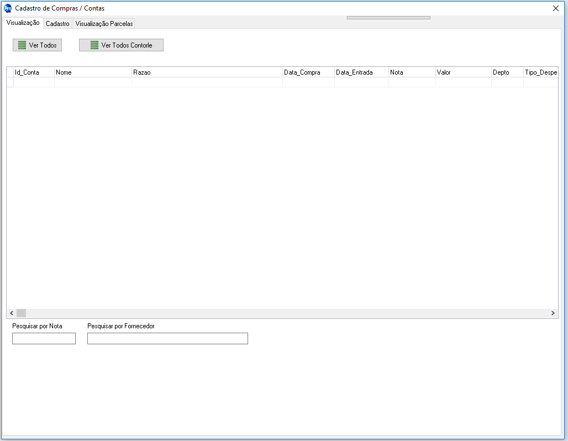Click the horizontal scrollbar left arrow
The image size is (568, 441).
[12, 313]
